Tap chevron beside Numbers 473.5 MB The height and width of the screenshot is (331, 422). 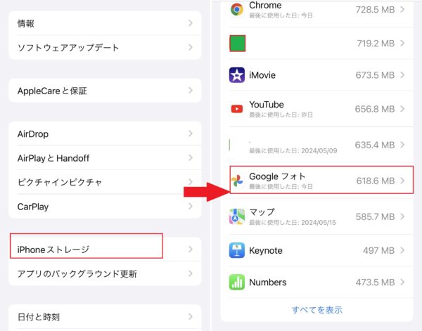pos(402,282)
